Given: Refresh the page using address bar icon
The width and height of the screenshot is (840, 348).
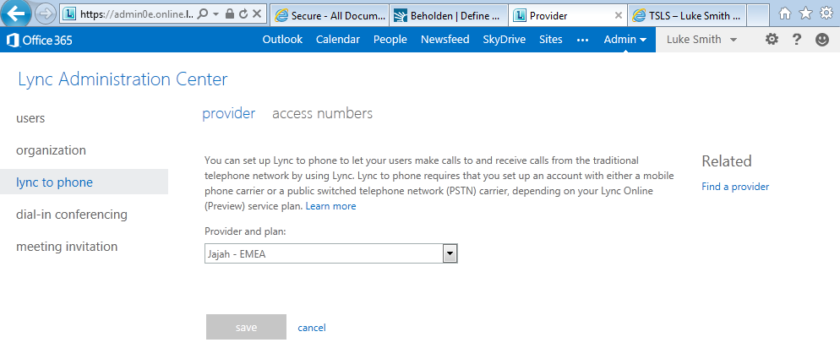Looking at the screenshot, I should click(243, 14).
